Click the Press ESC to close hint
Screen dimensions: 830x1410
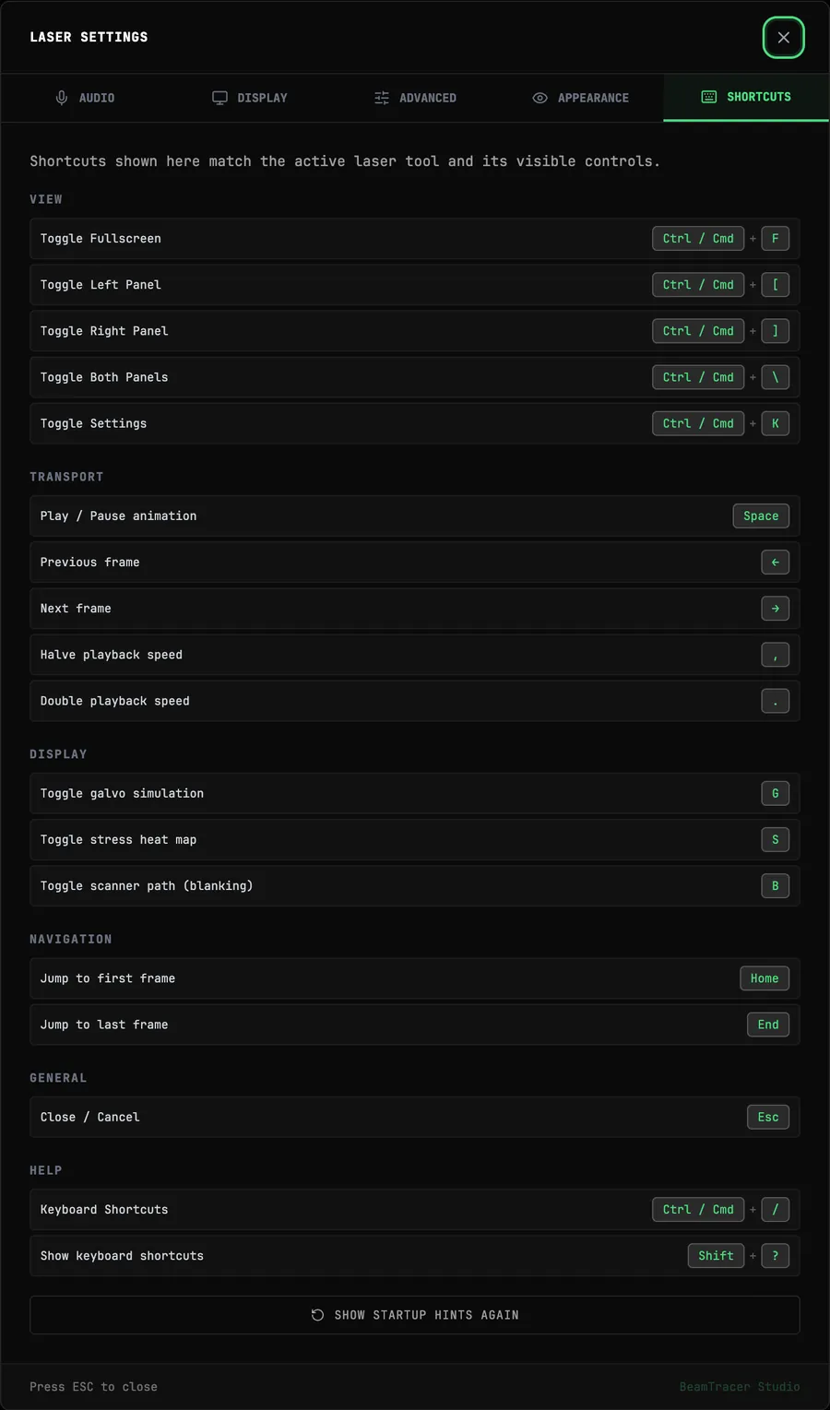pos(93,1387)
